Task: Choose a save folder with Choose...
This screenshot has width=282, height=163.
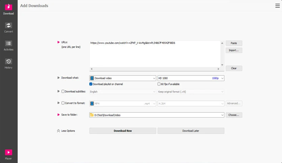Action: pos(234,115)
